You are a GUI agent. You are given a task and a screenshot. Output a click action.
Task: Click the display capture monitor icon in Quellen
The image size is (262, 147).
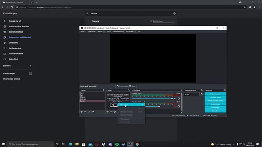pyautogui.click(x=115, y=105)
